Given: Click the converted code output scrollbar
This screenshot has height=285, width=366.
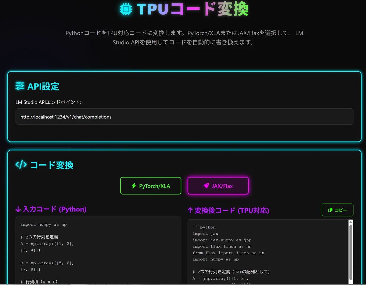Looking at the screenshot, I should click(x=351, y=253).
